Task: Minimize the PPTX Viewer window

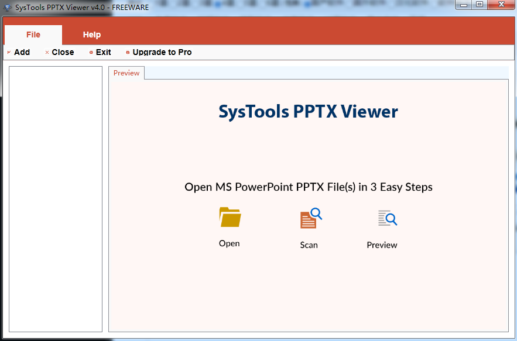Action: (x=464, y=5)
